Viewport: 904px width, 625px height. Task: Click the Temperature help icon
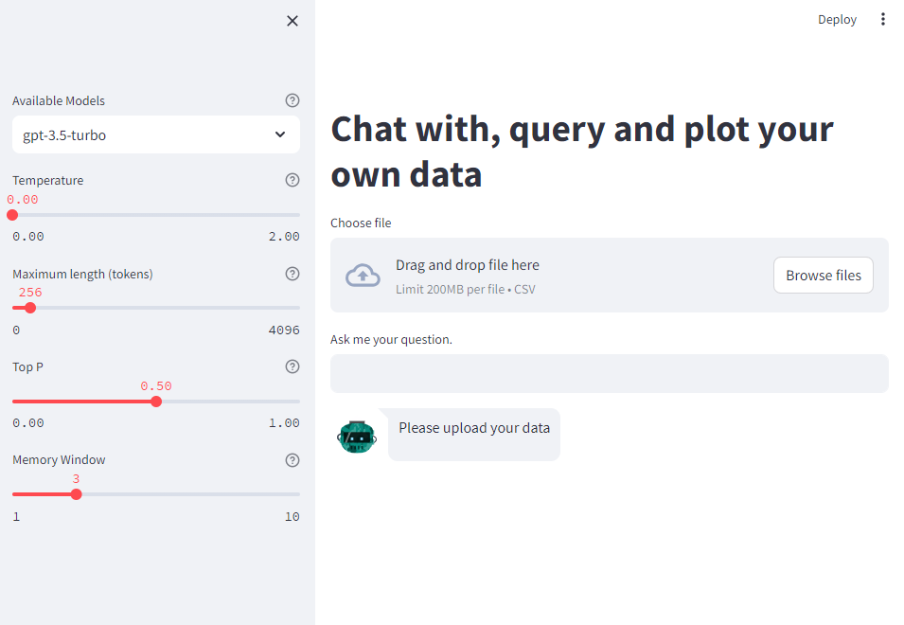pos(292,179)
